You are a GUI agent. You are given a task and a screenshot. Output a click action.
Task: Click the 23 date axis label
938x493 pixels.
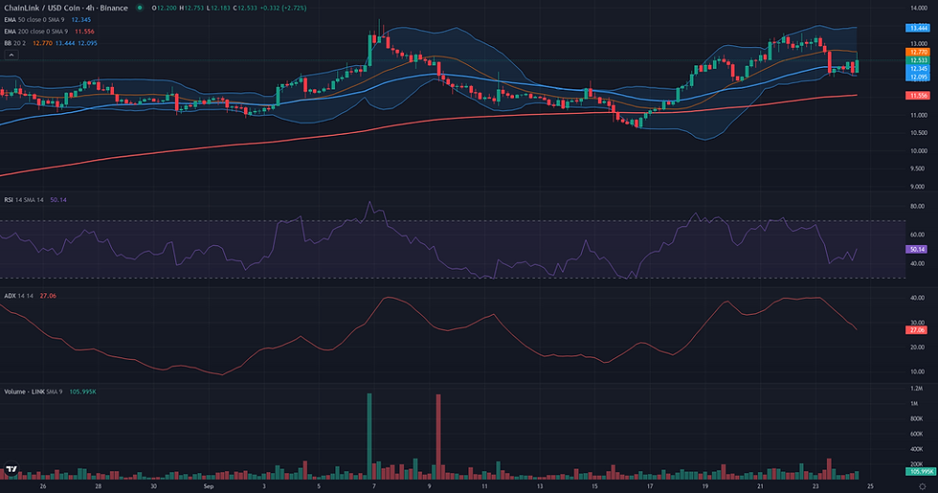(815, 486)
